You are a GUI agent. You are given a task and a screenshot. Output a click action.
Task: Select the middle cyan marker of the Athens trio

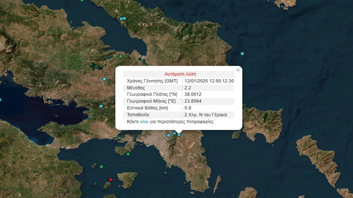174,133
